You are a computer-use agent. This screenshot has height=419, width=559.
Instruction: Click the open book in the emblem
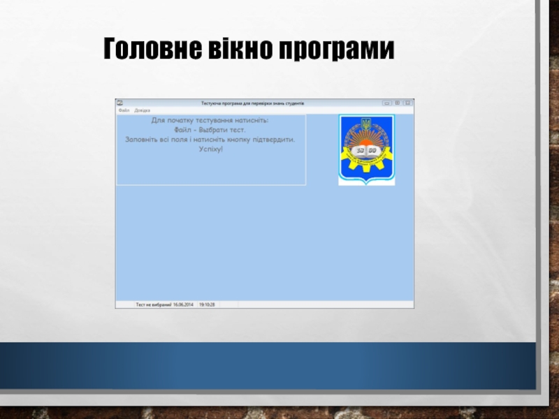click(x=366, y=150)
